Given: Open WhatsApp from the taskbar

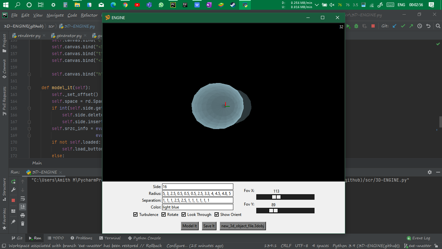Looking at the screenshot, I should [161, 5].
